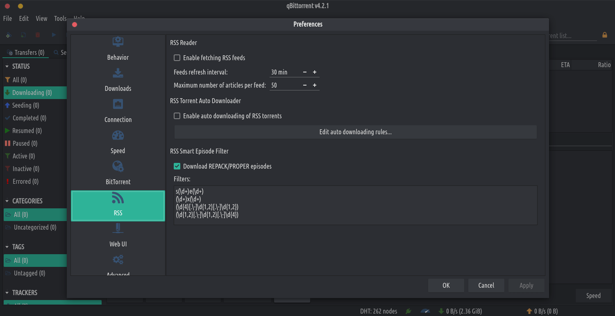Image resolution: width=615 pixels, height=316 pixels.
Task: Click the delete torrent trash icon
Action: [38, 35]
